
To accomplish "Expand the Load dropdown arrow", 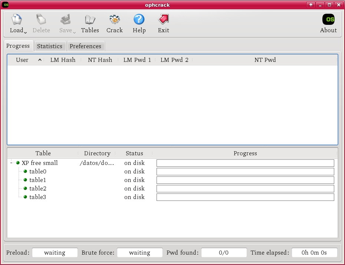I will coord(26,33).
